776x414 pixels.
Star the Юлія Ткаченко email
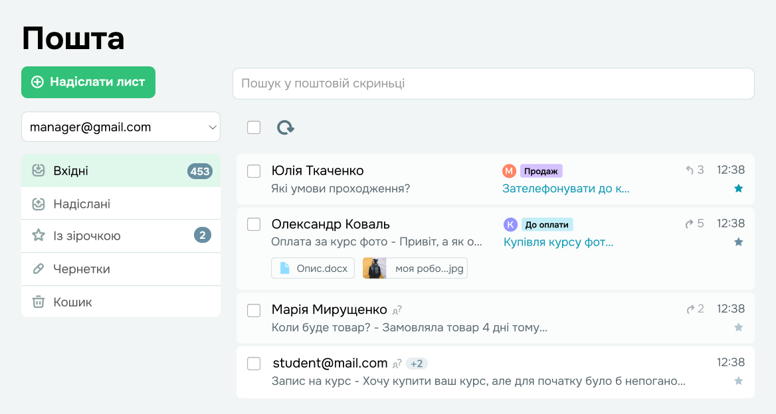point(738,188)
